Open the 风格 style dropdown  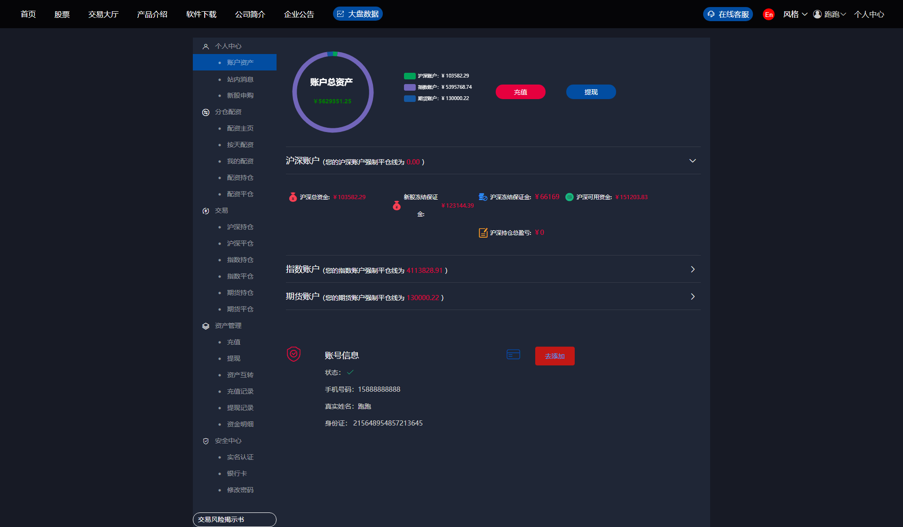[x=795, y=14]
